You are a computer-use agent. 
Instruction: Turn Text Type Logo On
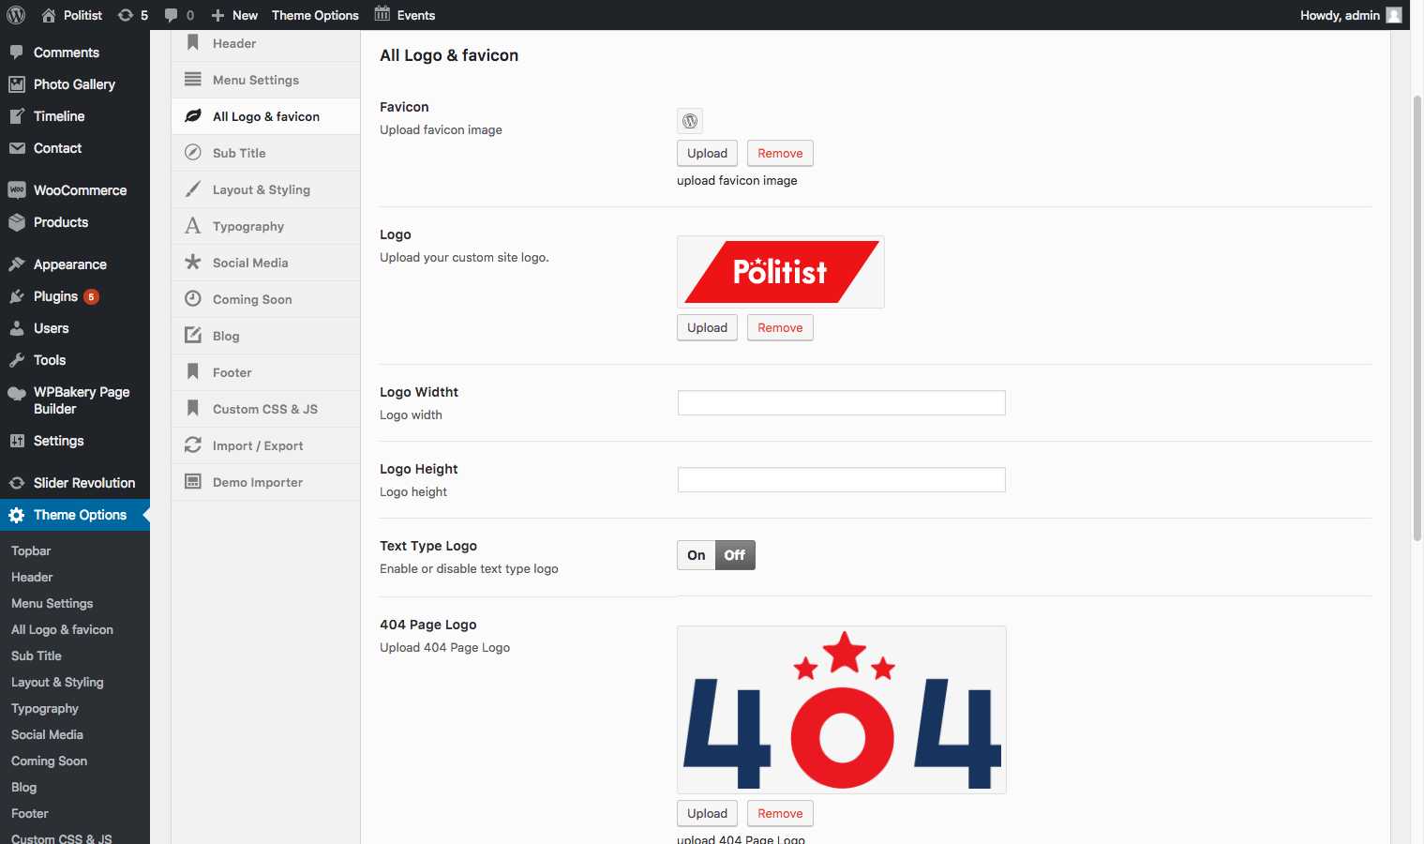coord(697,555)
